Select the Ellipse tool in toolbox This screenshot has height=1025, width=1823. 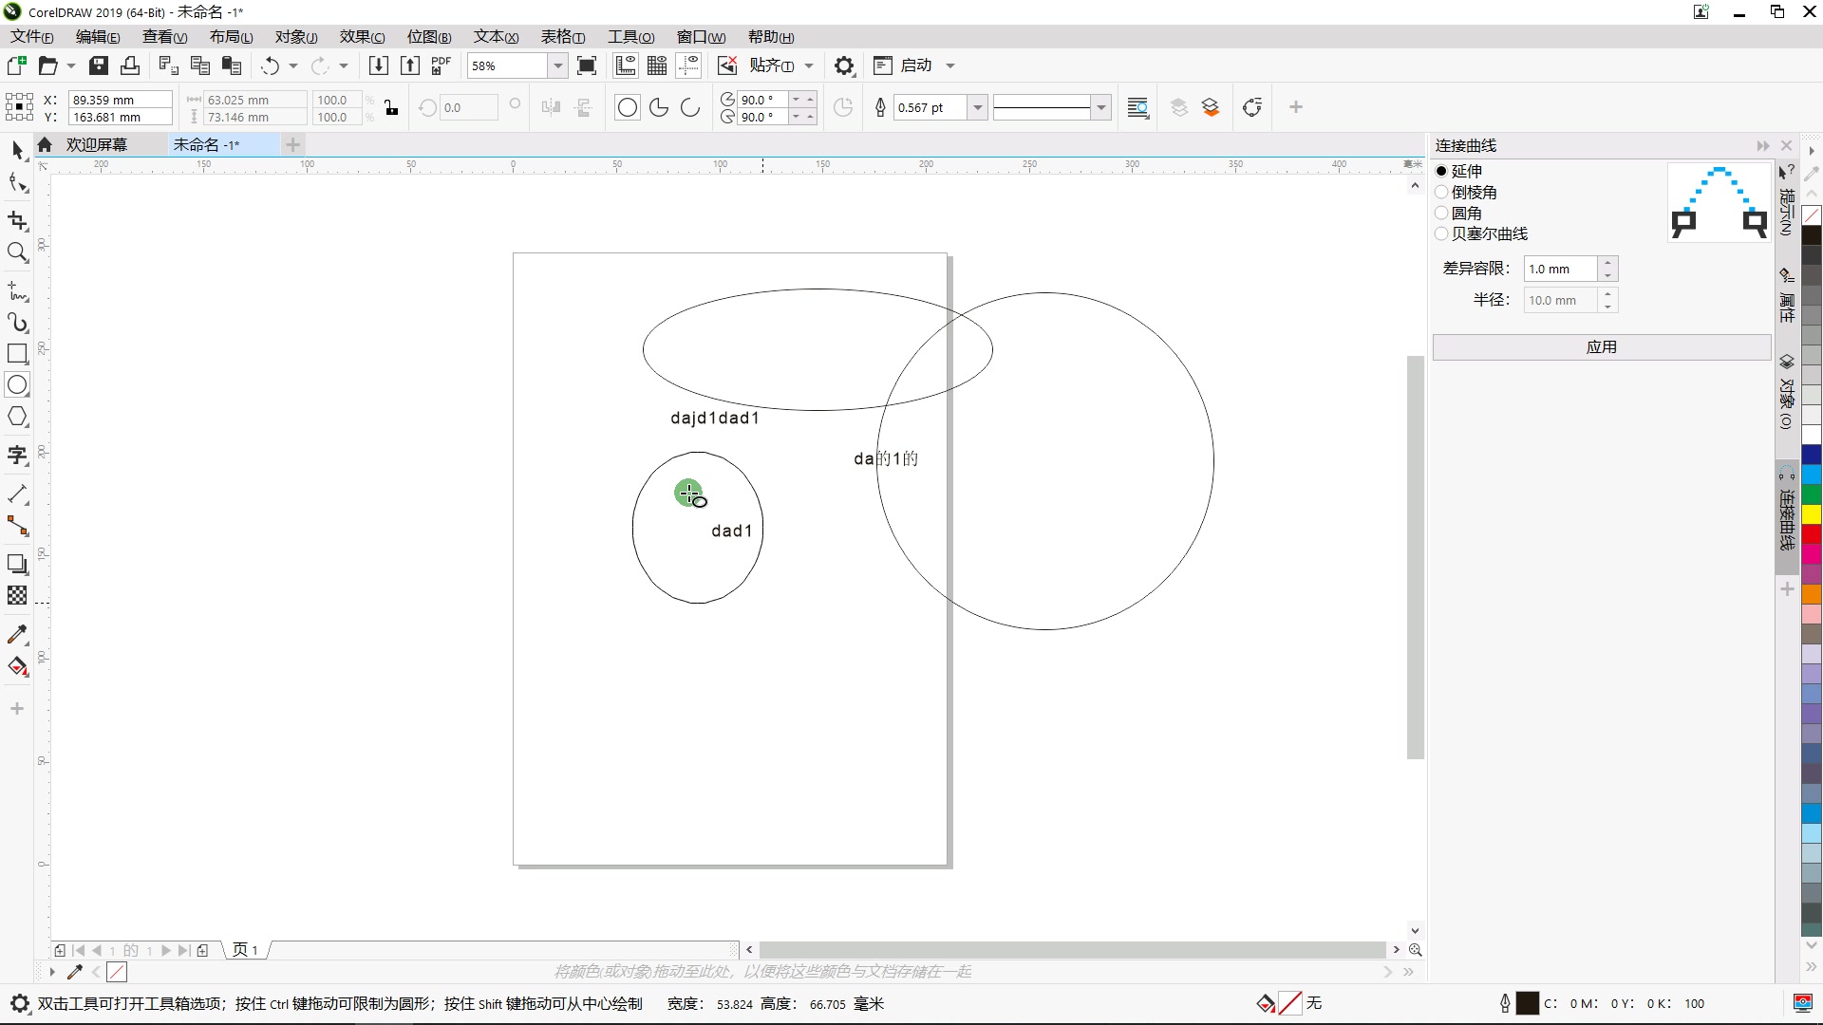17,385
